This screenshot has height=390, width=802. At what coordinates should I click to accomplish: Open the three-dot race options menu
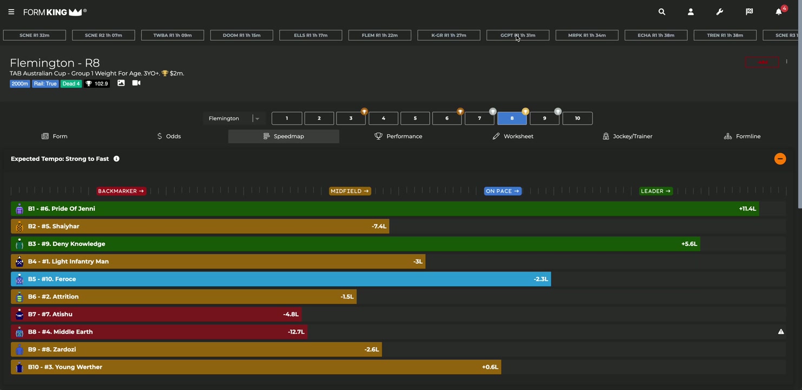786,62
